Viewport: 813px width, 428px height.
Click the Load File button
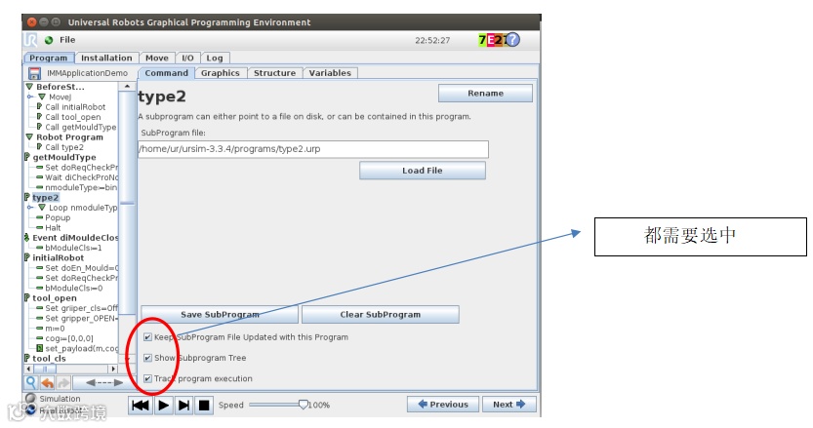423,171
